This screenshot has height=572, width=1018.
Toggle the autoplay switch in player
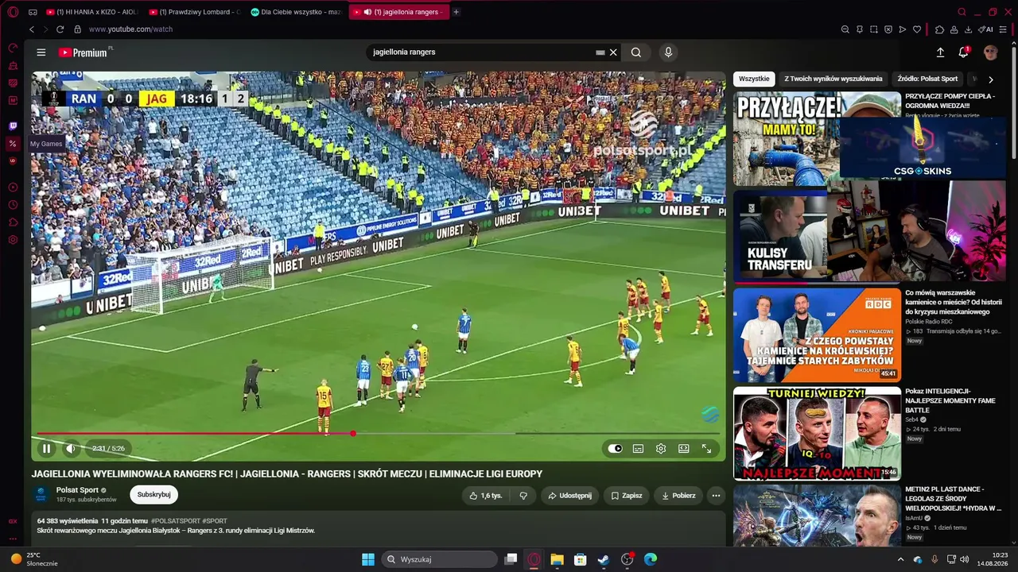tap(615, 449)
